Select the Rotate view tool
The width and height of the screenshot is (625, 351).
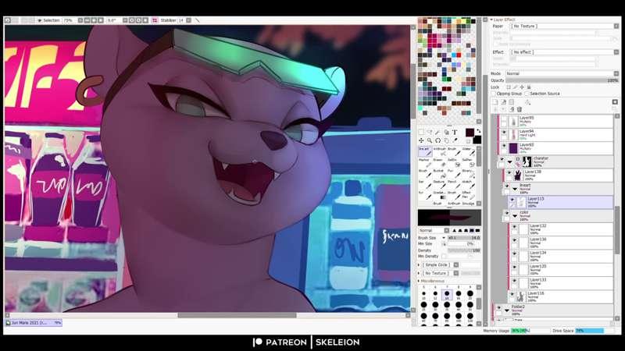(x=437, y=140)
